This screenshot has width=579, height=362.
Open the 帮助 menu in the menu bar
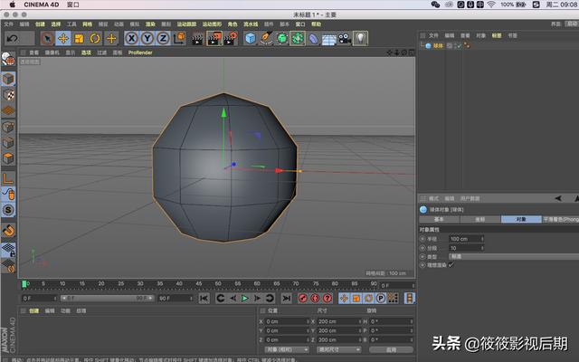click(x=316, y=24)
